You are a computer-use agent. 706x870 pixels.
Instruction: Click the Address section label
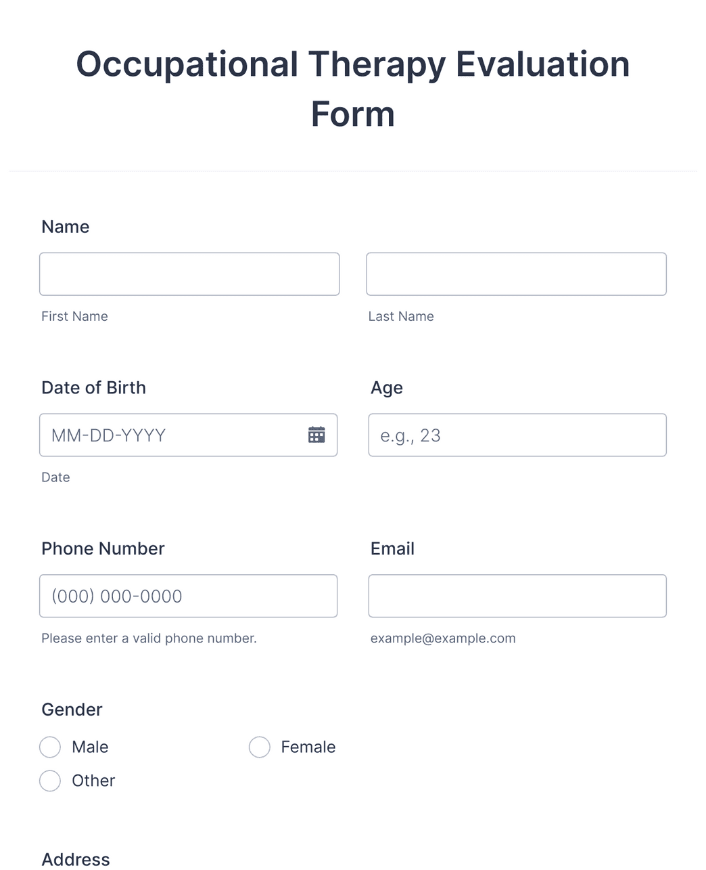click(76, 859)
